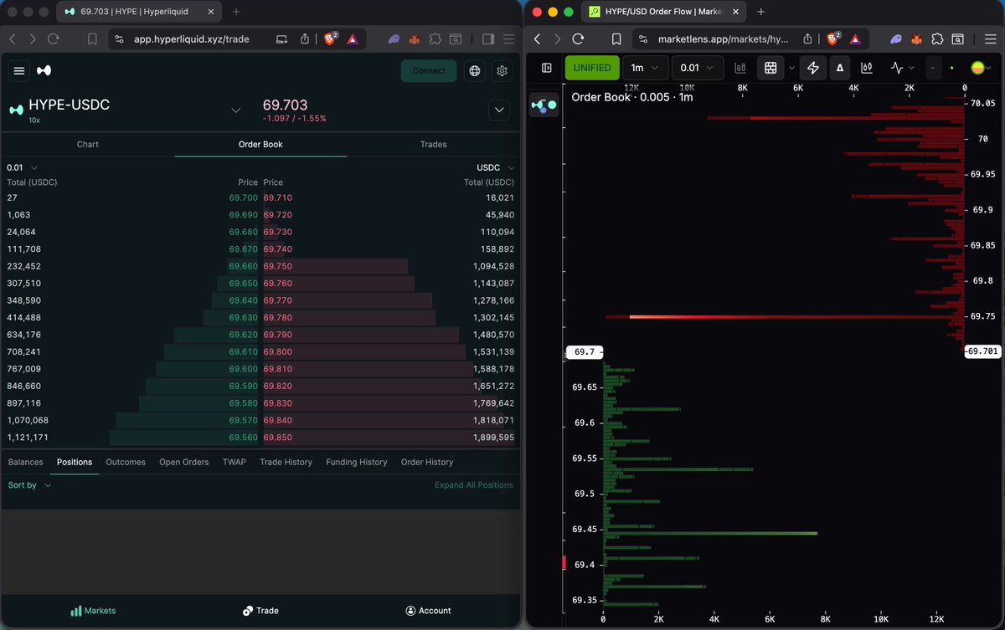The height and width of the screenshot is (630, 1005).
Task: Click Expand All Positions link
Action: [x=474, y=485]
